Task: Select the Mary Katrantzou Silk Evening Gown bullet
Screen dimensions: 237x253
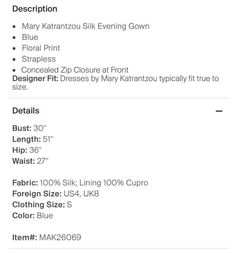Action: pyautogui.click(x=85, y=26)
